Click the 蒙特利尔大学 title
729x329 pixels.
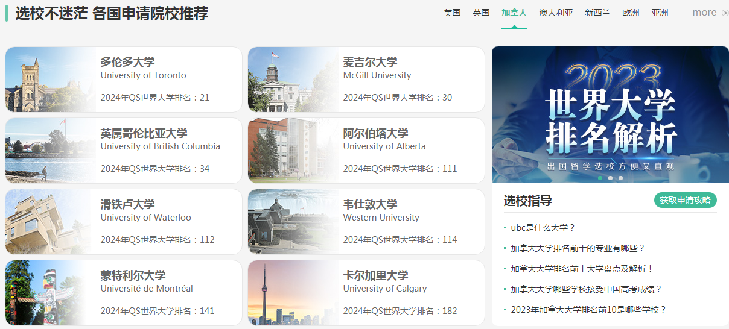pyautogui.click(x=133, y=275)
